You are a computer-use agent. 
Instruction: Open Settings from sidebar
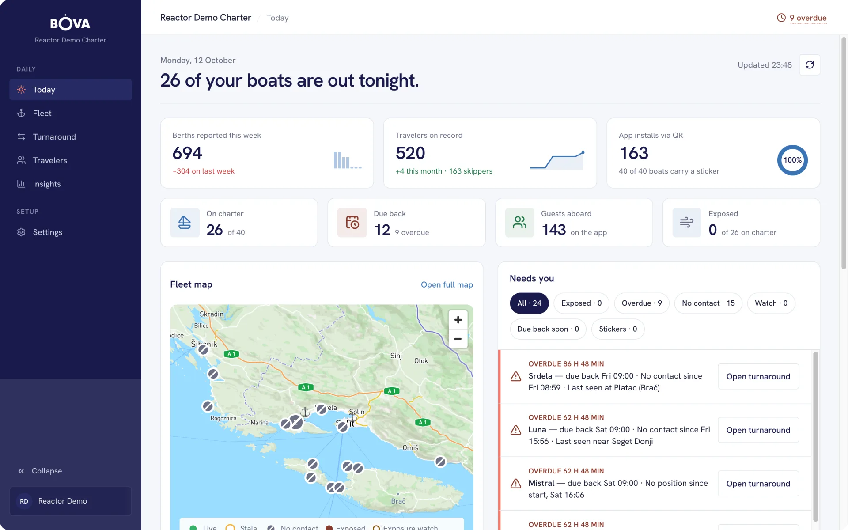tap(71, 232)
